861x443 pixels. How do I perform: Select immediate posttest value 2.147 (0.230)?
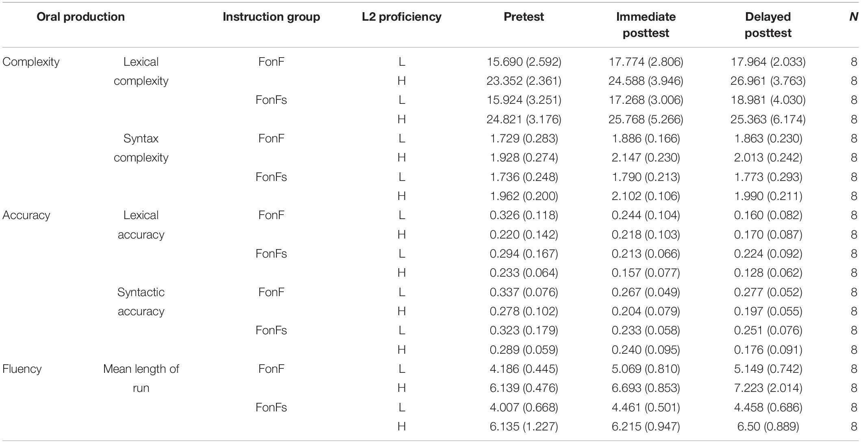coord(646,157)
